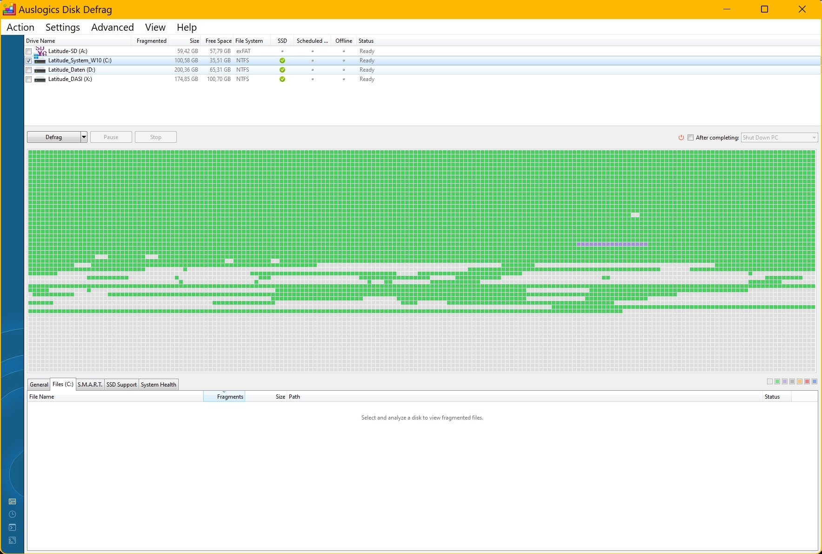Image resolution: width=822 pixels, height=554 pixels.
Task: Sort the file list by Fragments column
Action: (224, 397)
